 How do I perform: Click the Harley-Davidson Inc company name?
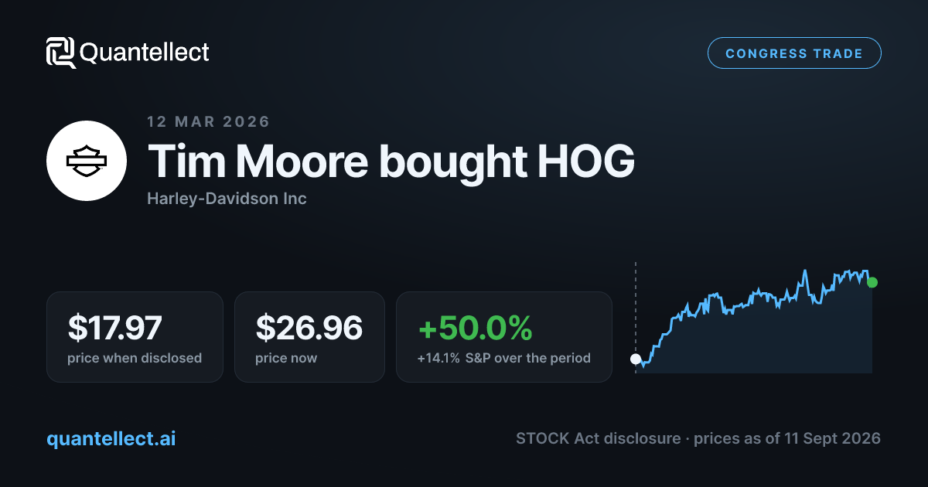(227, 199)
